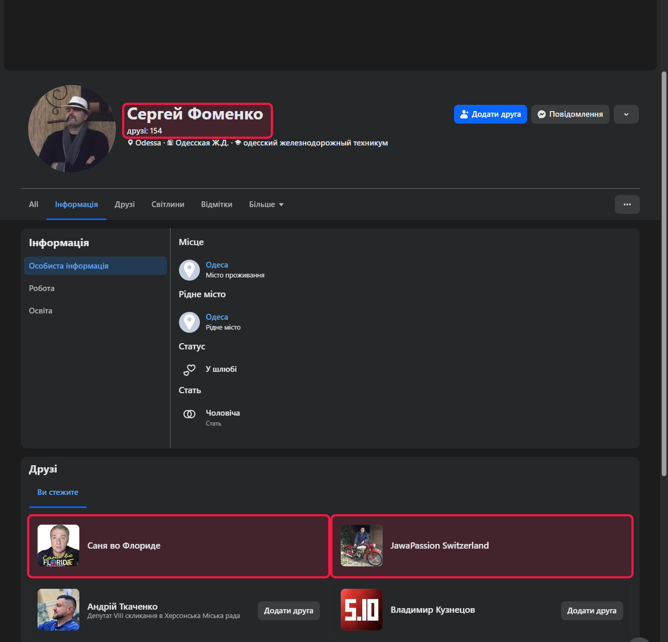
Task: Open Саня во Флориде's profile name
Action: [x=124, y=546]
